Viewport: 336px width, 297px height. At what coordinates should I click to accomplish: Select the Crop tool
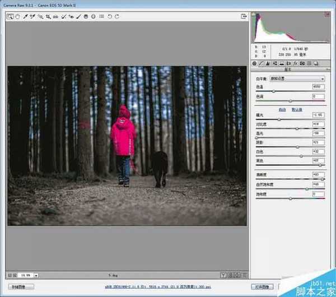tap(48, 16)
